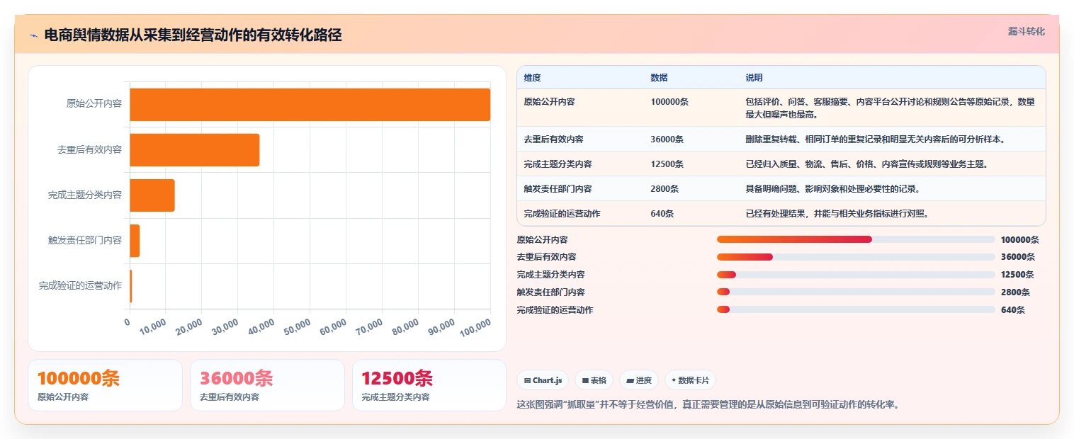Click the lightning icon beside the page title
Viewport: 1074px width, 439px height.
click(33, 35)
